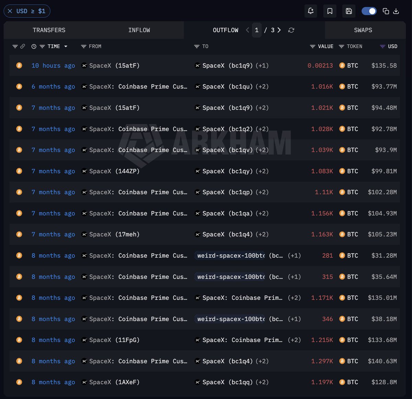Viewport: 412px width, 399px height.
Task: Click the (+2) badge next to SpaceX (bc1qy)
Action: point(262,171)
